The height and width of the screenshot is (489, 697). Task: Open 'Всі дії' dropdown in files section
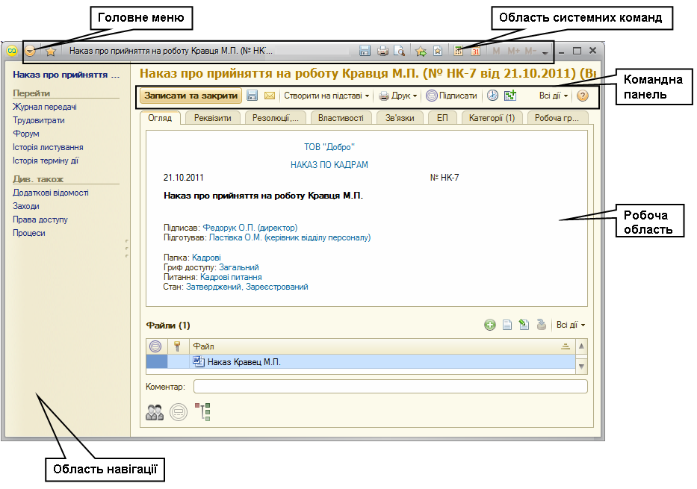pyautogui.click(x=570, y=325)
